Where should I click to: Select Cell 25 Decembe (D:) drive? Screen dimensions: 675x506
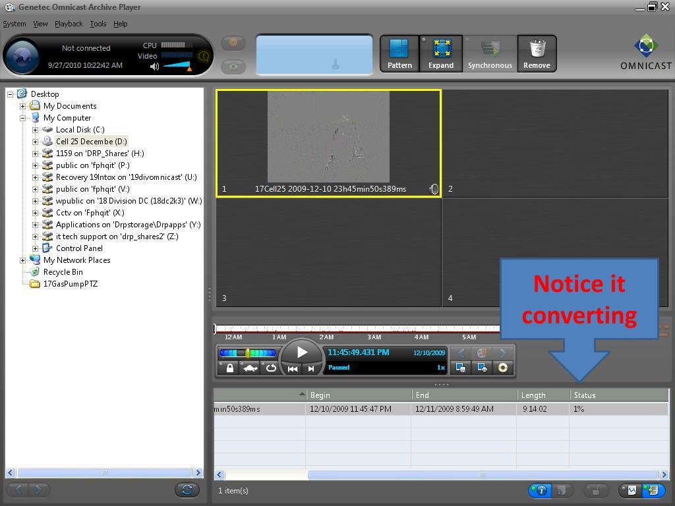[x=91, y=142]
